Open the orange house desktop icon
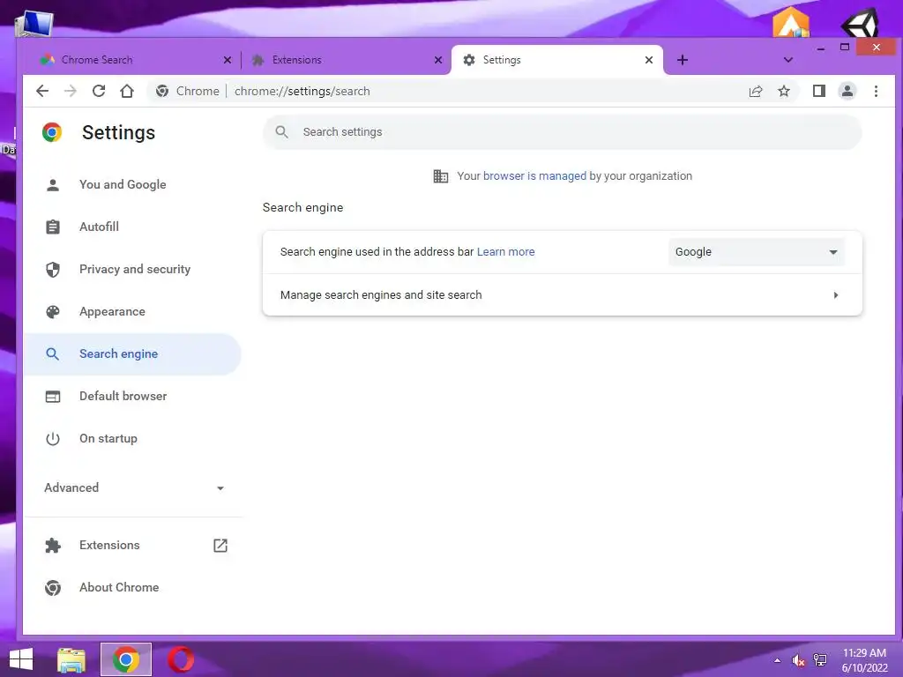This screenshot has width=903, height=677. click(x=791, y=23)
